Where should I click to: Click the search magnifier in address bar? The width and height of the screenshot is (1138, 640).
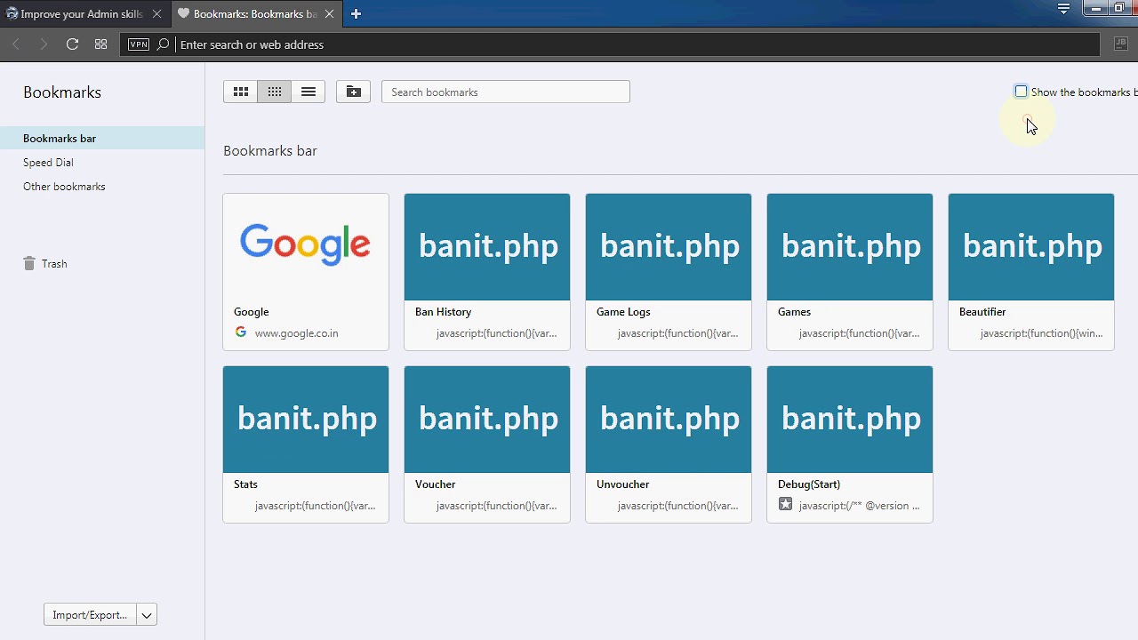pyautogui.click(x=163, y=44)
